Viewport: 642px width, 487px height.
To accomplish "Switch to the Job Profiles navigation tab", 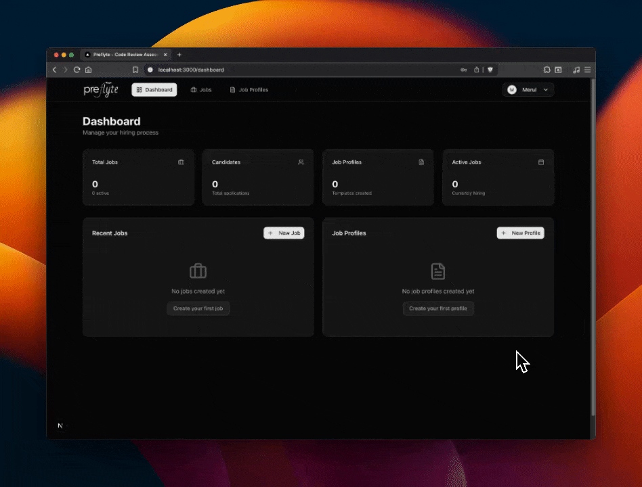I will click(x=249, y=90).
